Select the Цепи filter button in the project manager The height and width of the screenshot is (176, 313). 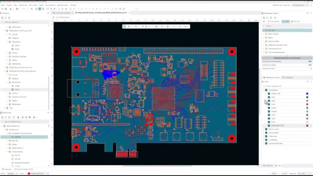(286, 22)
